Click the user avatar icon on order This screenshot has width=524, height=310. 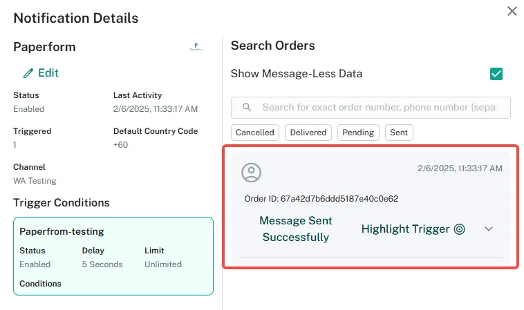pos(251,173)
